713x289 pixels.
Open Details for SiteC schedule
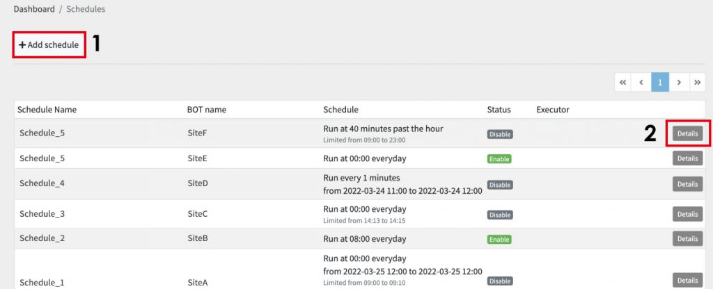point(687,214)
